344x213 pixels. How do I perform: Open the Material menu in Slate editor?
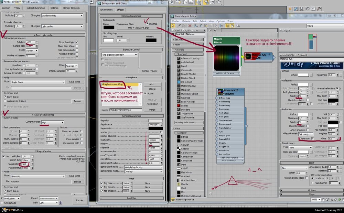[x=186, y=21]
